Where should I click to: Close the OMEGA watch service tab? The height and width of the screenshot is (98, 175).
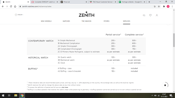coord(57,2)
